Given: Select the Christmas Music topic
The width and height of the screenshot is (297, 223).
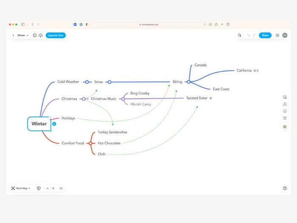Looking at the screenshot, I should click(x=104, y=99).
